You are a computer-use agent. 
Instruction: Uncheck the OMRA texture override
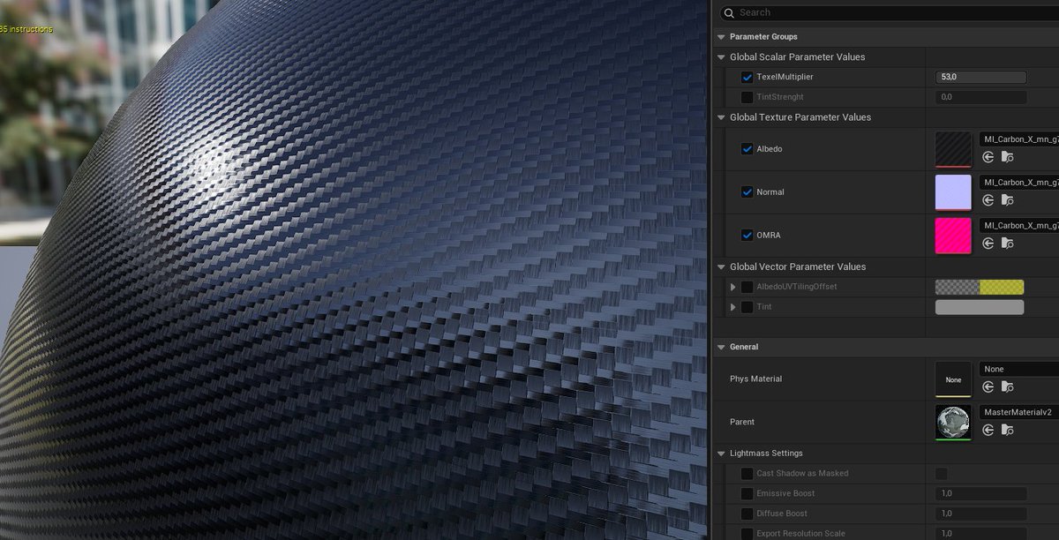click(x=747, y=236)
